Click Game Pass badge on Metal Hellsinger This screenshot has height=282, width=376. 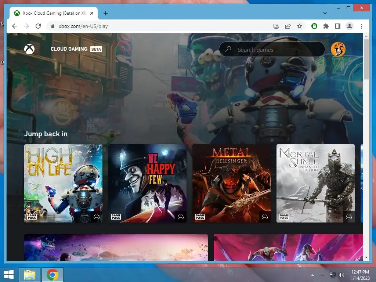coord(200,217)
